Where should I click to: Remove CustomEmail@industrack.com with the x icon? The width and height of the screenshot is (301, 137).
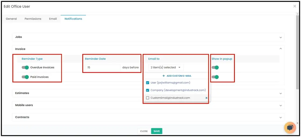[206, 98]
